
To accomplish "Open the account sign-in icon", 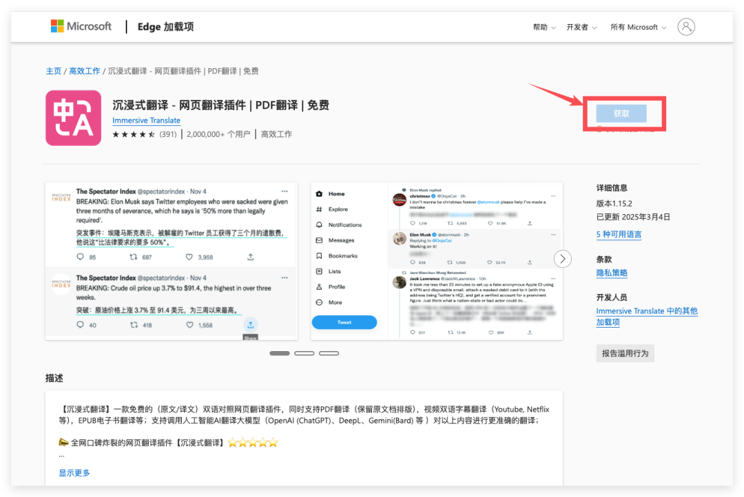I will (686, 26).
